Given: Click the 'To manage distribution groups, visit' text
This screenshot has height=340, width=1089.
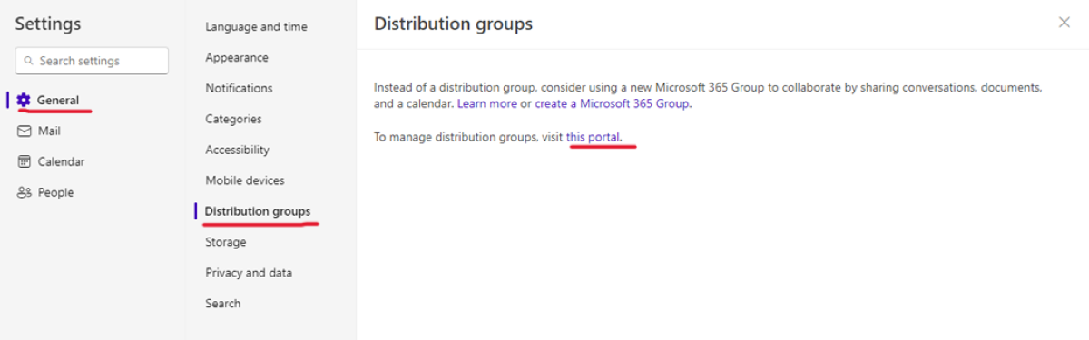Looking at the screenshot, I should click(x=468, y=137).
